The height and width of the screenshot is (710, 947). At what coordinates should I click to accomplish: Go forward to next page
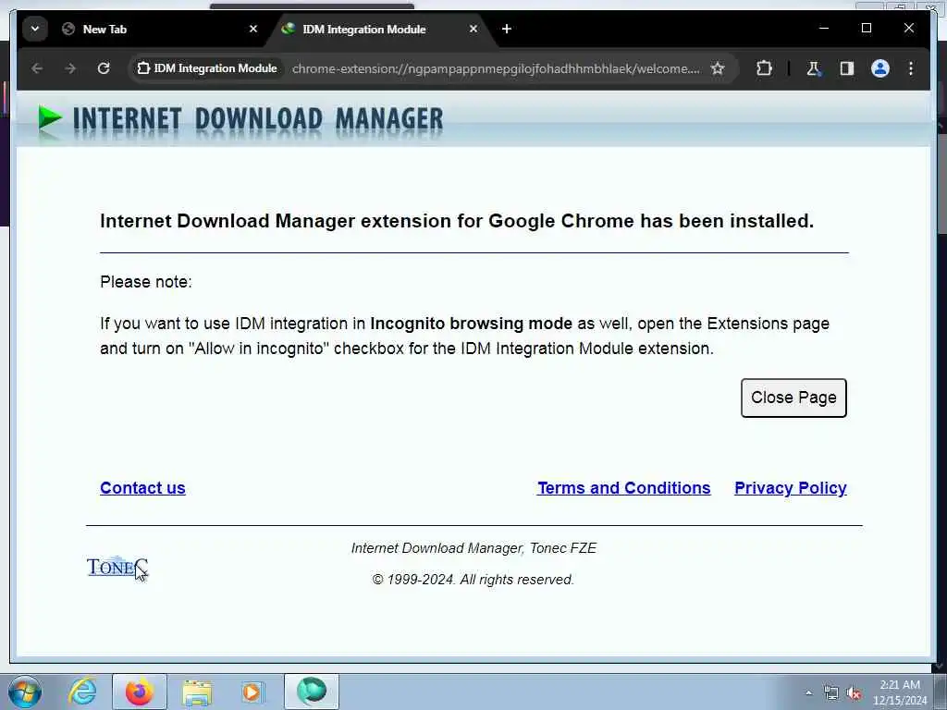pyautogui.click(x=70, y=68)
